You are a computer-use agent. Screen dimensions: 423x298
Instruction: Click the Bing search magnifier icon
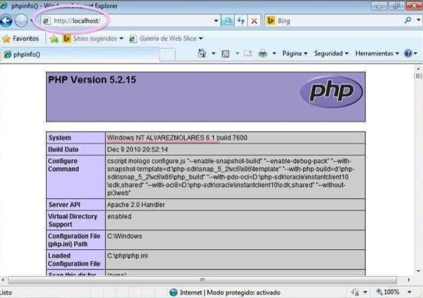(x=408, y=21)
